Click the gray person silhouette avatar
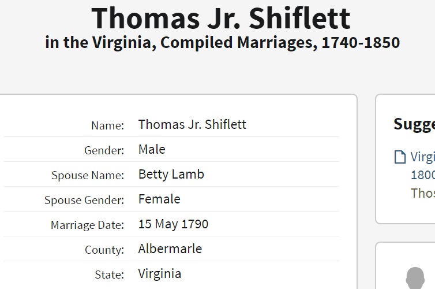 click(x=415, y=278)
